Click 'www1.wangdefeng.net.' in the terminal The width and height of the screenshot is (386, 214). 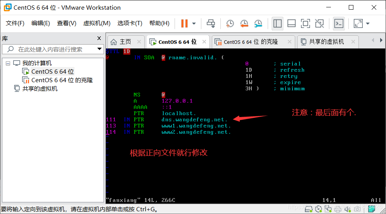click(196, 126)
